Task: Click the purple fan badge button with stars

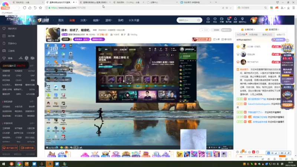Action: (x=81, y=39)
